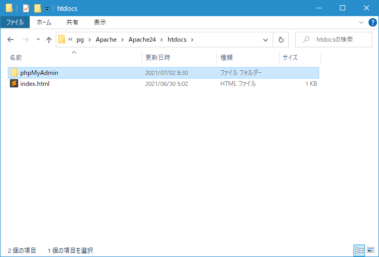Go forward with the right arrow
Screen dimensions: 379x257
point(26,40)
